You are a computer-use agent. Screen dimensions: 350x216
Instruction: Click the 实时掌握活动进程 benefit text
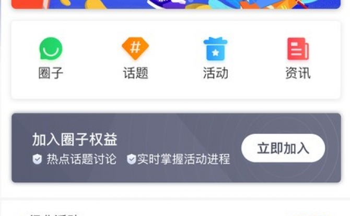click(x=183, y=159)
